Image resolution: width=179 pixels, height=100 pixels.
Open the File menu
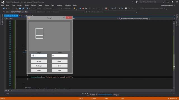pyautogui.click(x=3, y=5)
